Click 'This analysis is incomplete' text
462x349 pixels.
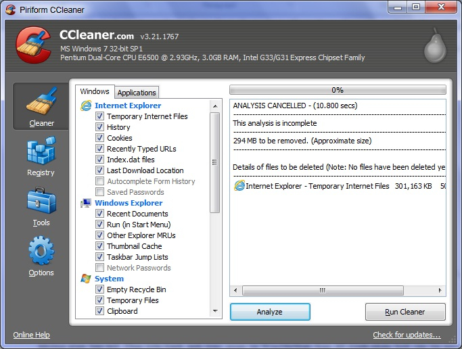pos(275,123)
